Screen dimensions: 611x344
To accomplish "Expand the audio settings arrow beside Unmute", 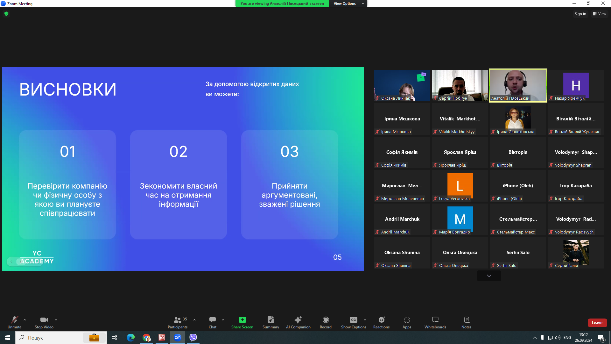I will tap(25, 320).
